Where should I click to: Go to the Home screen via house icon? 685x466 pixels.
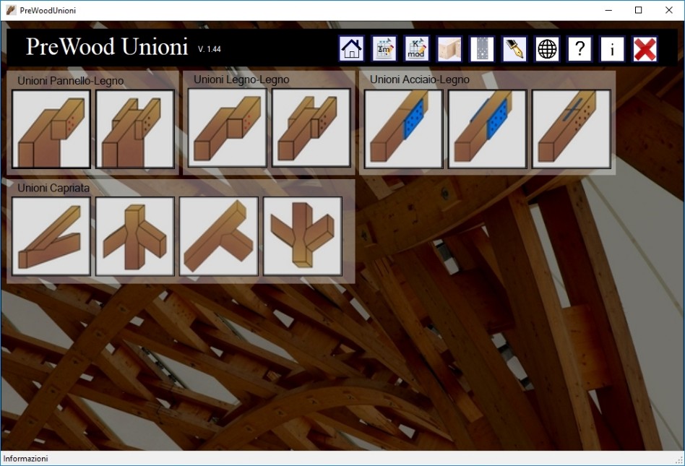(x=351, y=48)
